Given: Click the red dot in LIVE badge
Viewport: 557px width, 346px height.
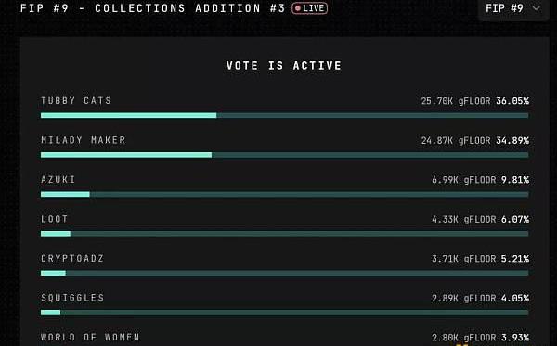Looking at the screenshot, I should pos(298,8).
